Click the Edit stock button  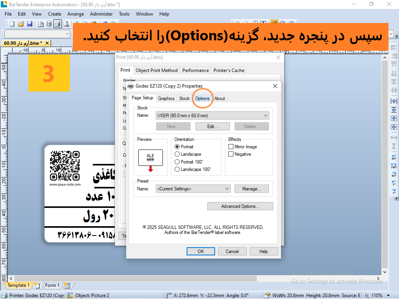click(x=212, y=127)
